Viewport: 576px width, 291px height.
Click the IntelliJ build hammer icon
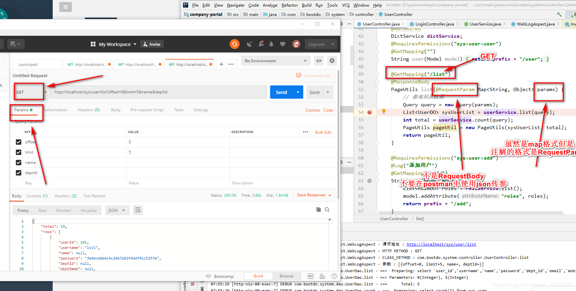click(559, 14)
